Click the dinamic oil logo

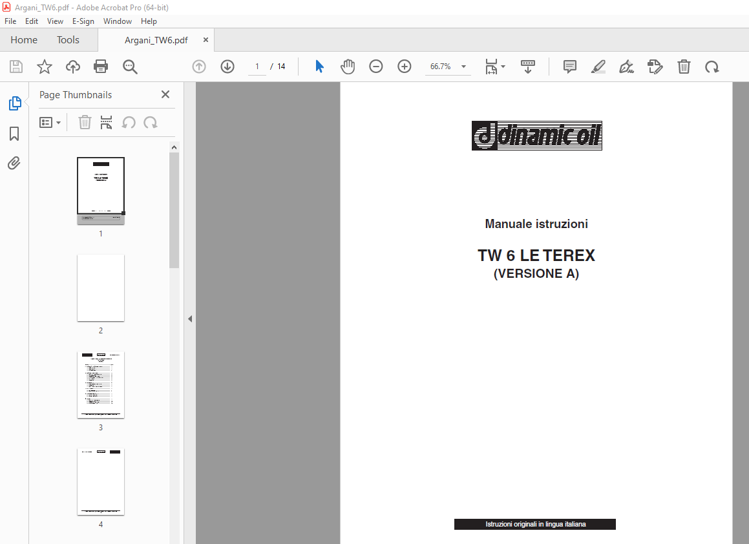537,136
